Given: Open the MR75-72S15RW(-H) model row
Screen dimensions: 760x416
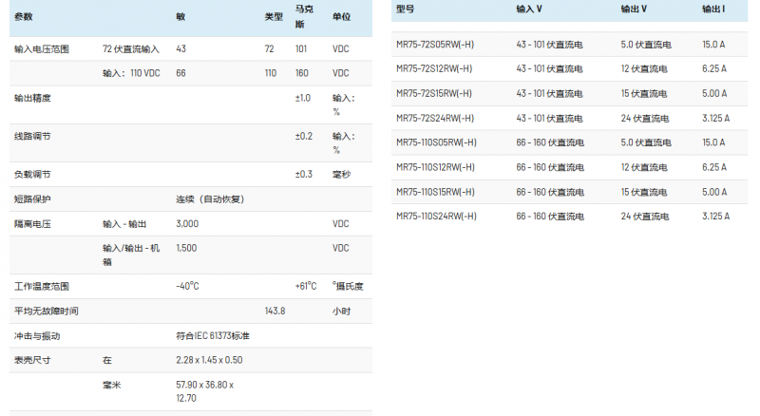Looking at the screenshot, I should pyautogui.click(x=433, y=93).
